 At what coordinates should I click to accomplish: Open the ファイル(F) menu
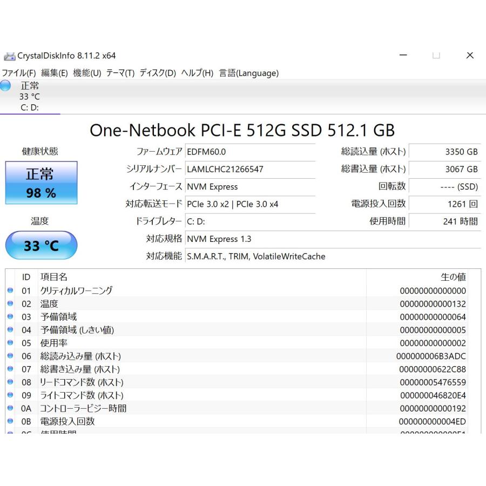19,73
